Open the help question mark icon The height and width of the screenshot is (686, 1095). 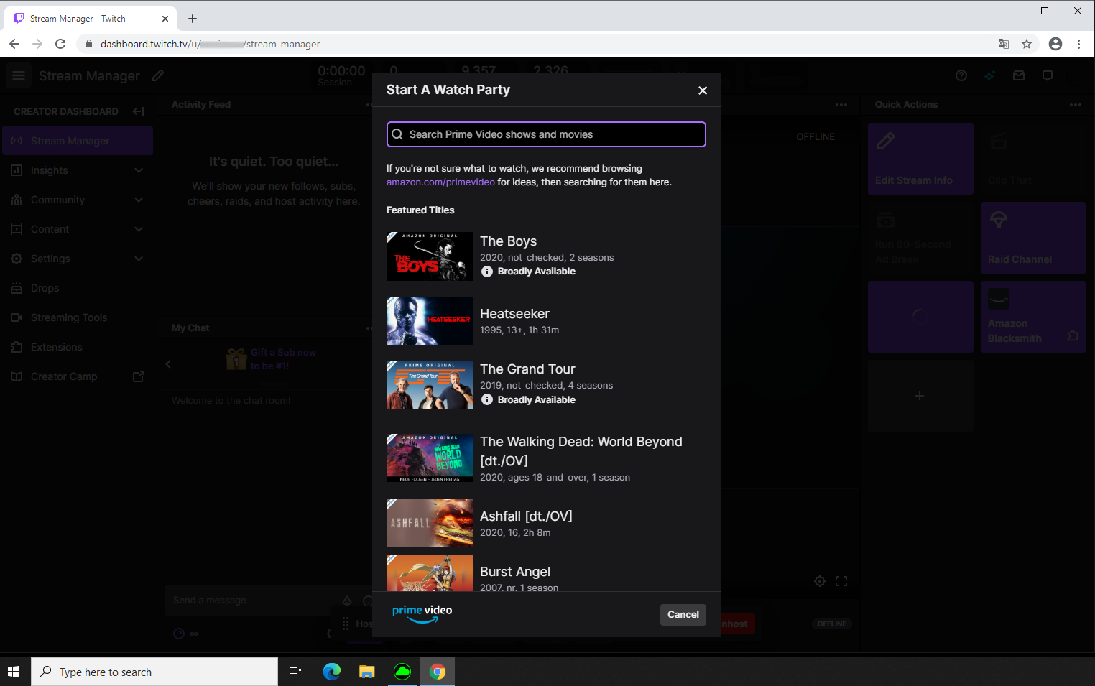tap(961, 75)
